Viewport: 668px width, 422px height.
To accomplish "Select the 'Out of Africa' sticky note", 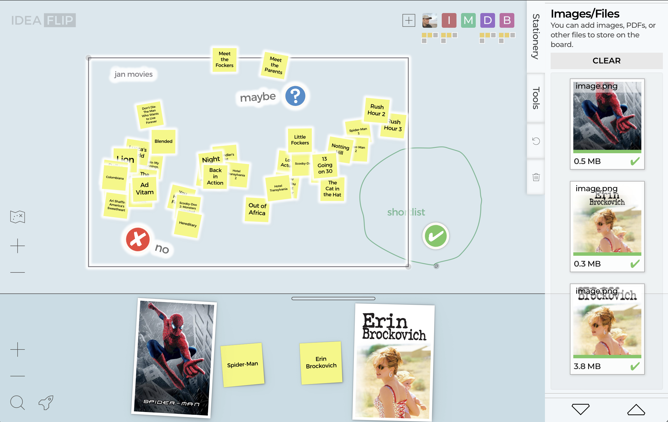I will coord(257,209).
